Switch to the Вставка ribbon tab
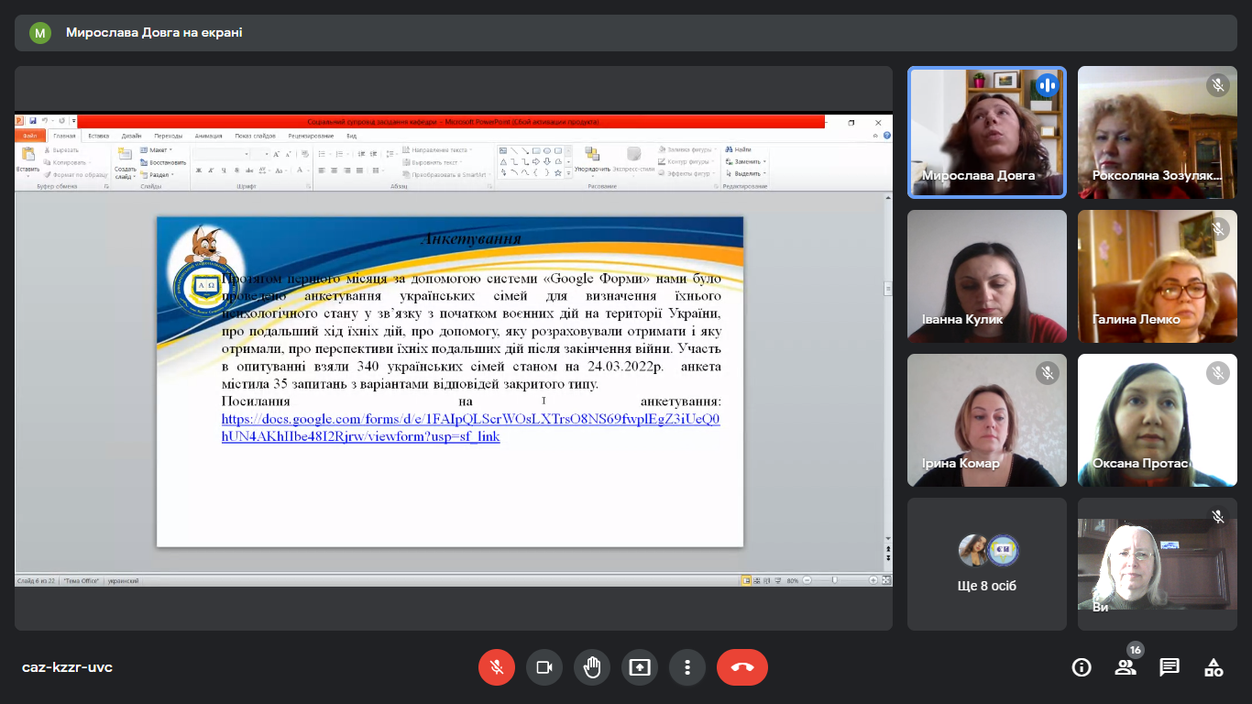The image size is (1252, 704). tap(98, 135)
